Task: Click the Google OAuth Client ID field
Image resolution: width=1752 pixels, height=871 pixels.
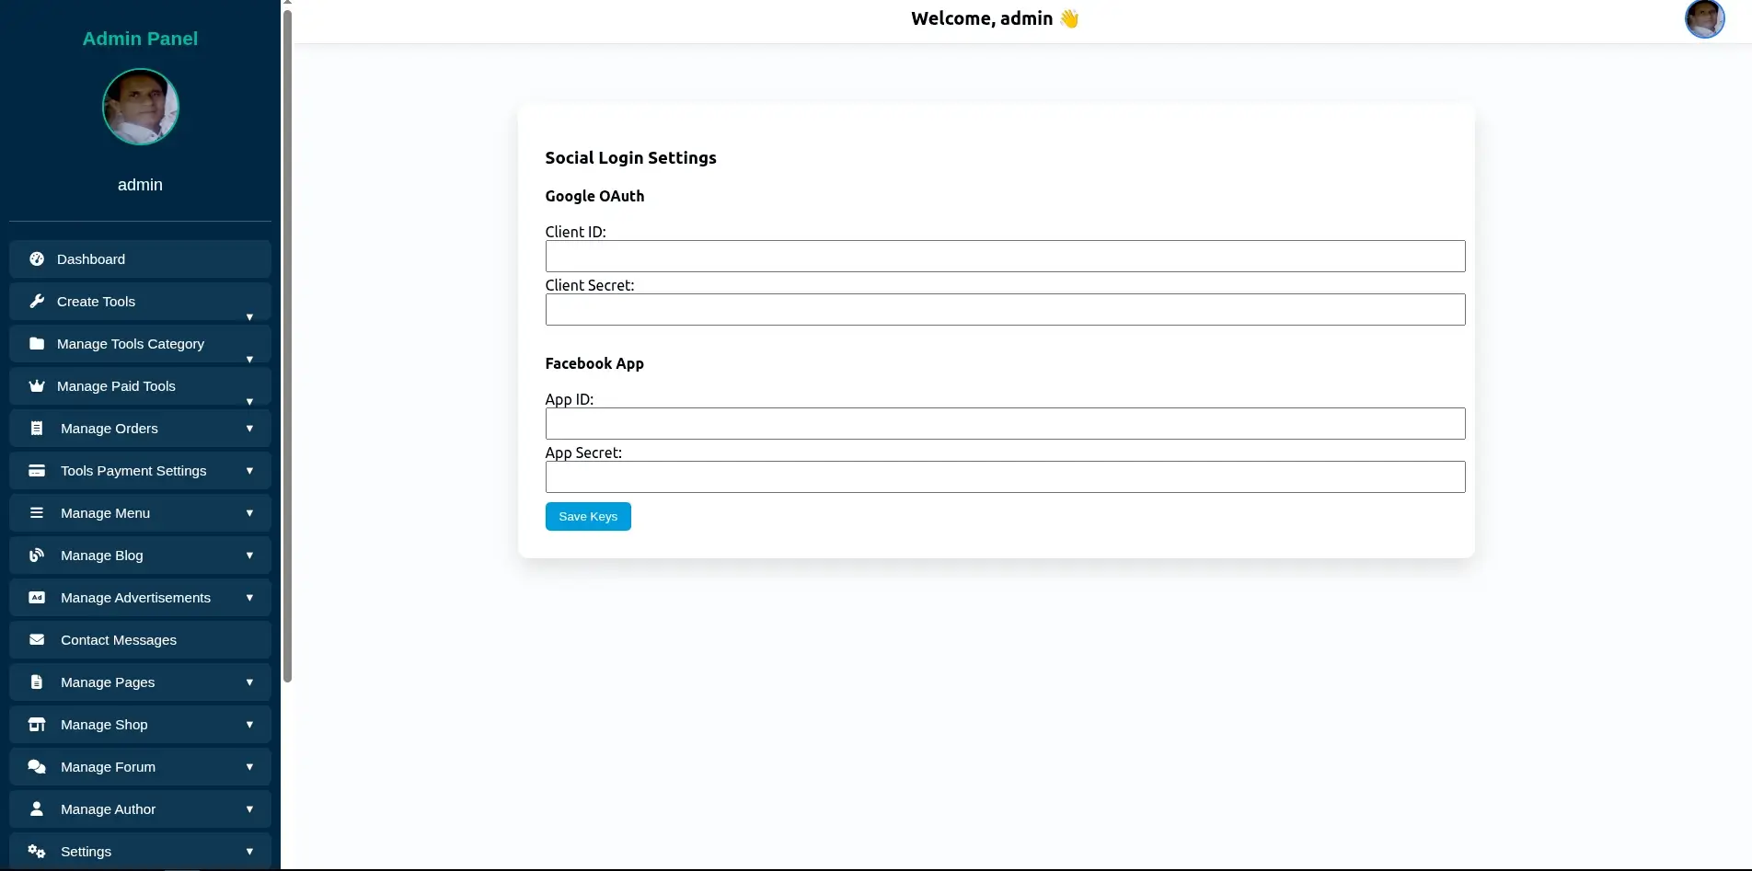Action: point(1005,257)
